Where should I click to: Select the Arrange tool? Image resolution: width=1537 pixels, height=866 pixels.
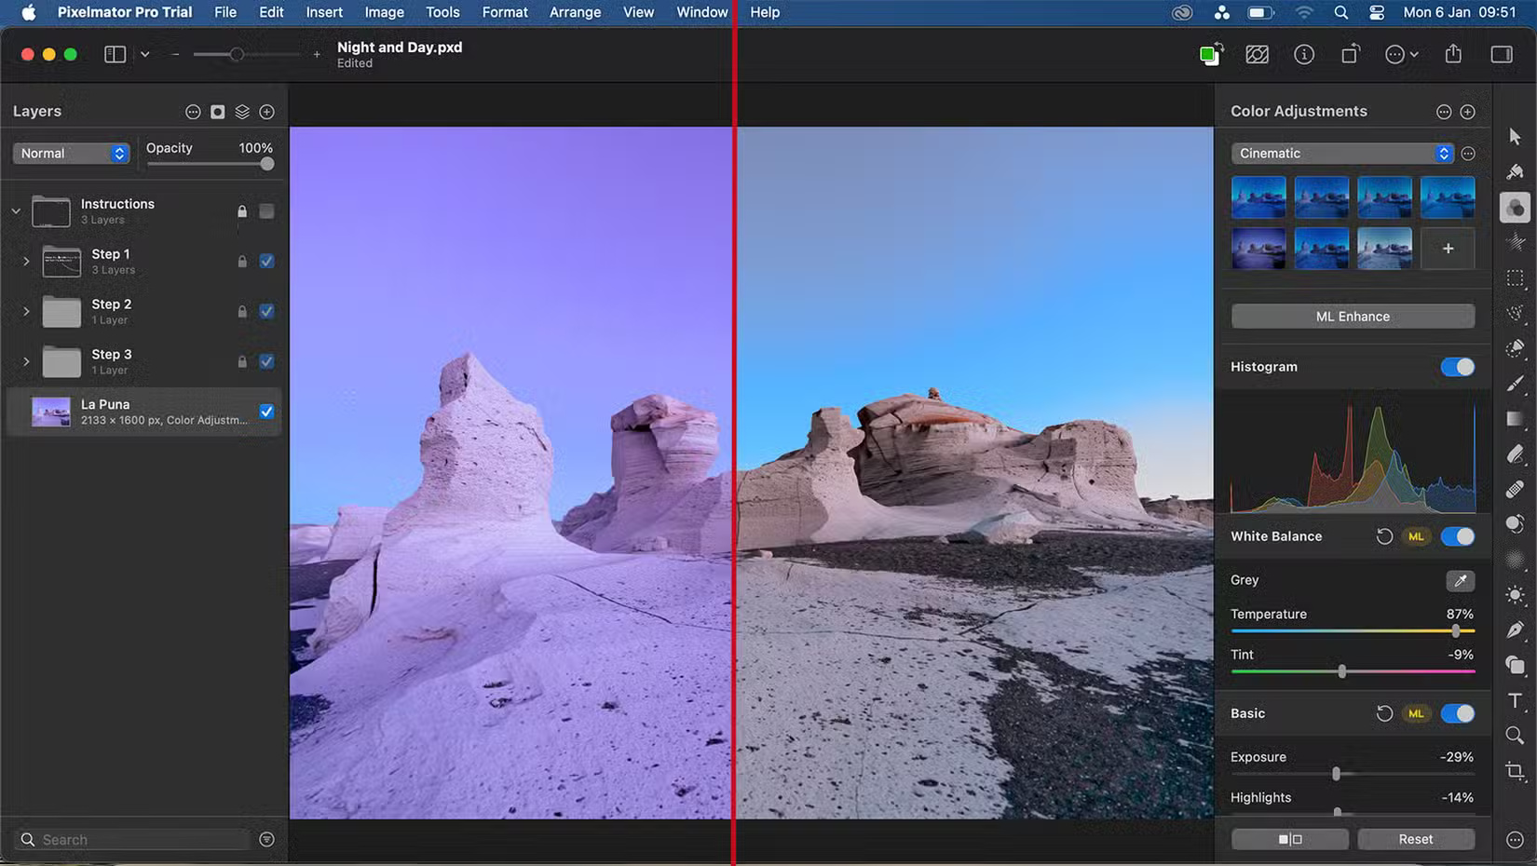pyautogui.click(x=1514, y=136)
